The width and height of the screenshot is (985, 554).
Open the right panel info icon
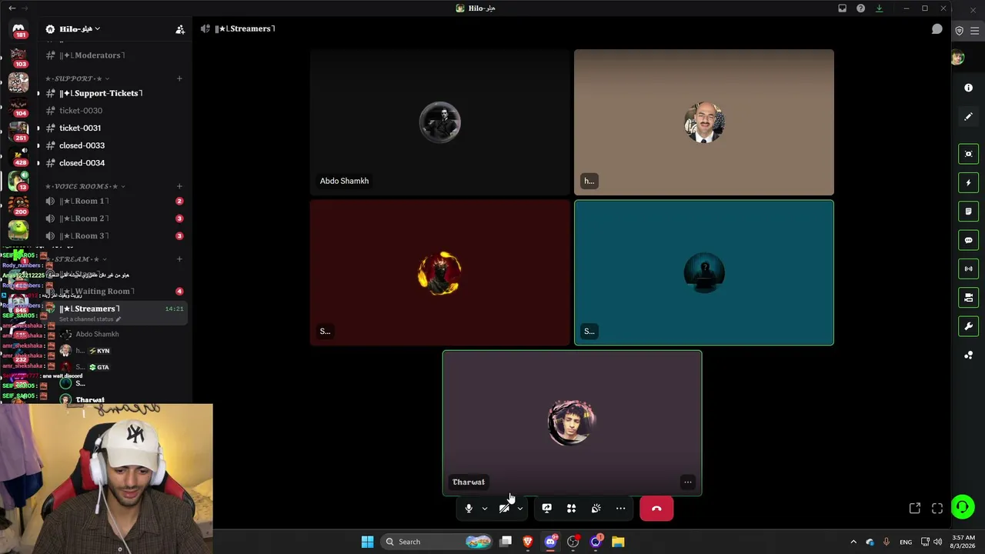969,88
